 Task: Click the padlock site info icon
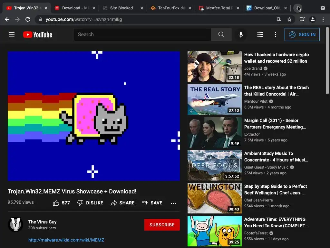(40, 19)
